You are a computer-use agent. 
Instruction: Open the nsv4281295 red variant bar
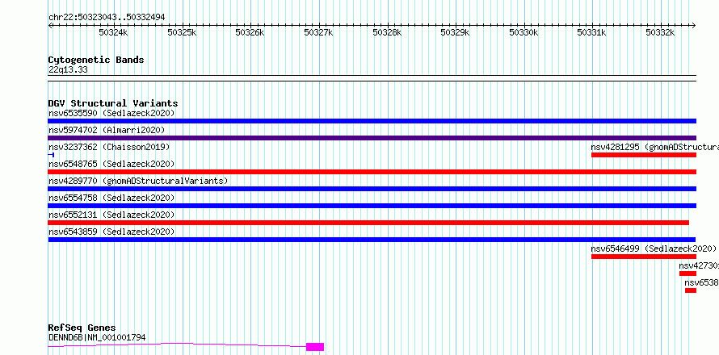[644, 155]
